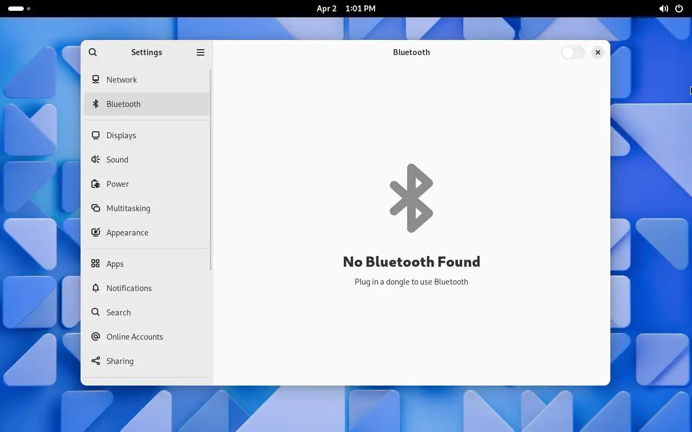This screenshot has height=432, width=692.
Task: Click the Activities workspace indicator
Action: click(19, 9)
